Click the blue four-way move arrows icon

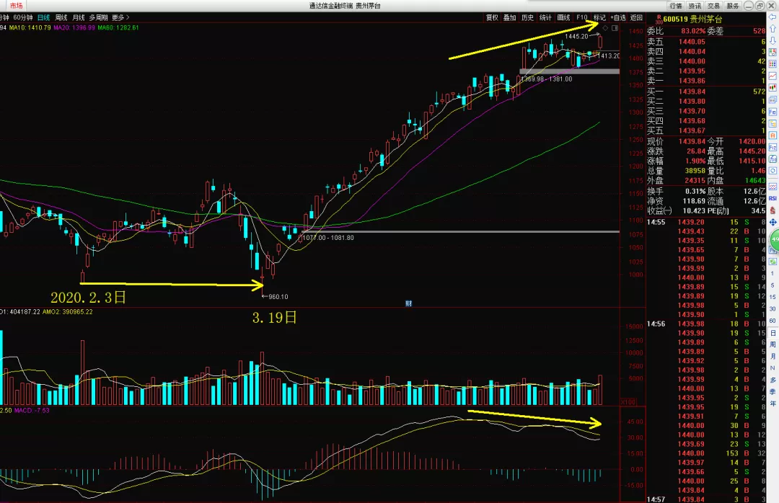tap(773, 222)
